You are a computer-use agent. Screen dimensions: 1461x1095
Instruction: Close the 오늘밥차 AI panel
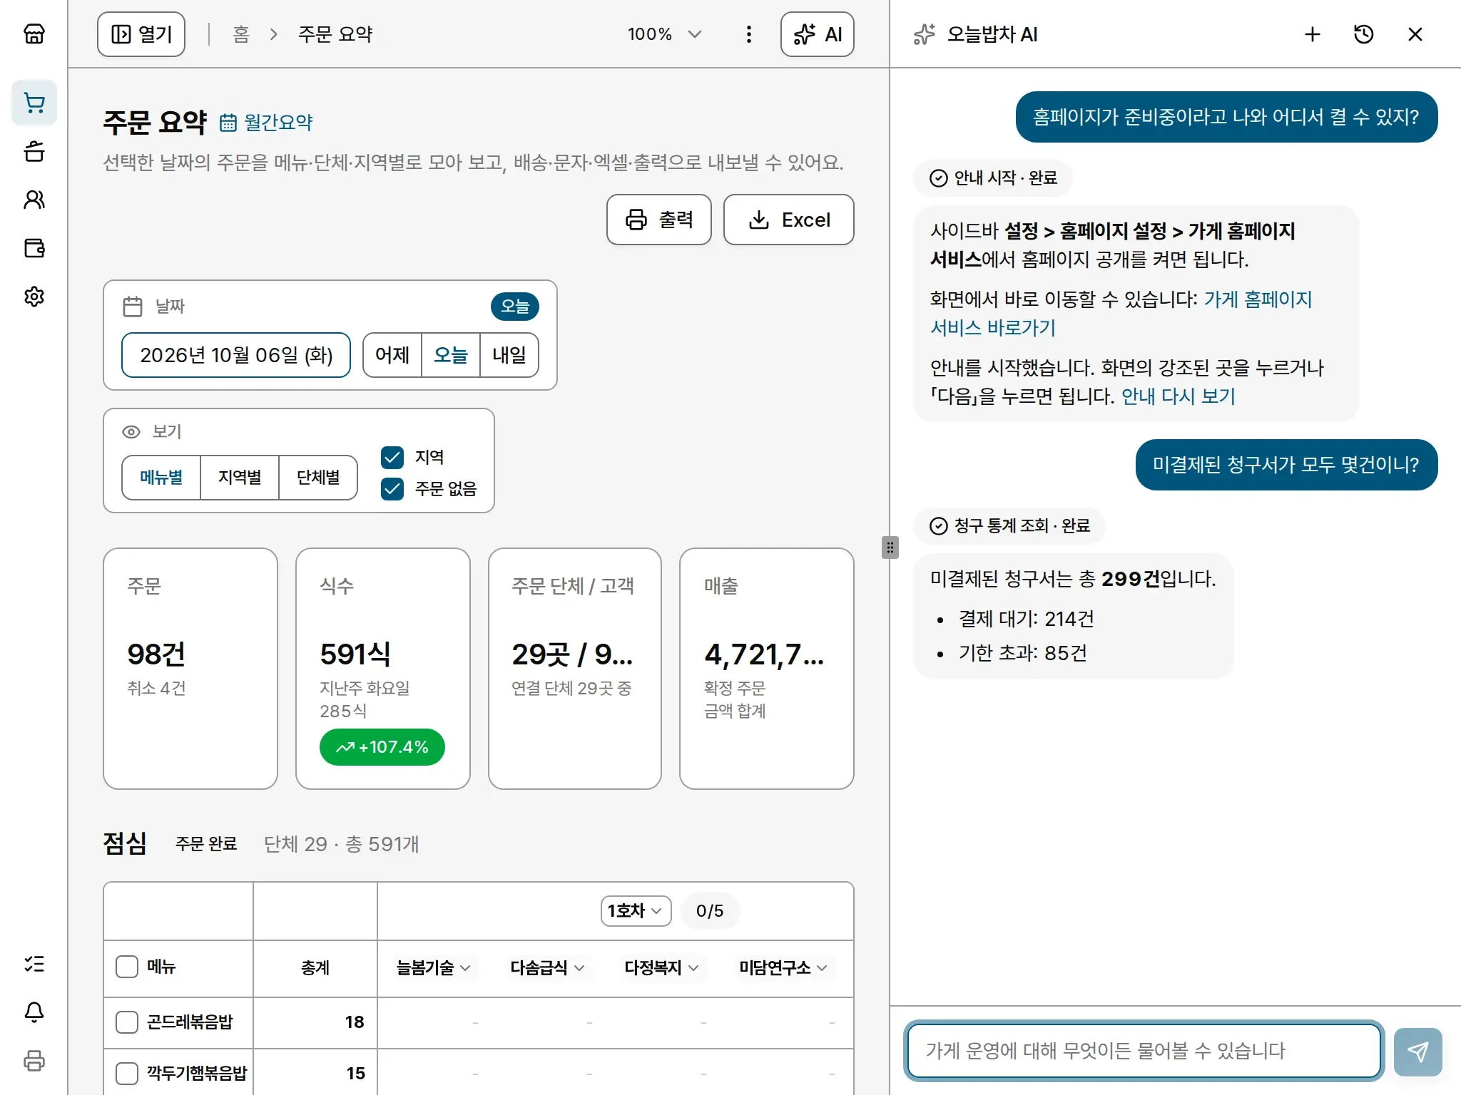[1415, 34]
